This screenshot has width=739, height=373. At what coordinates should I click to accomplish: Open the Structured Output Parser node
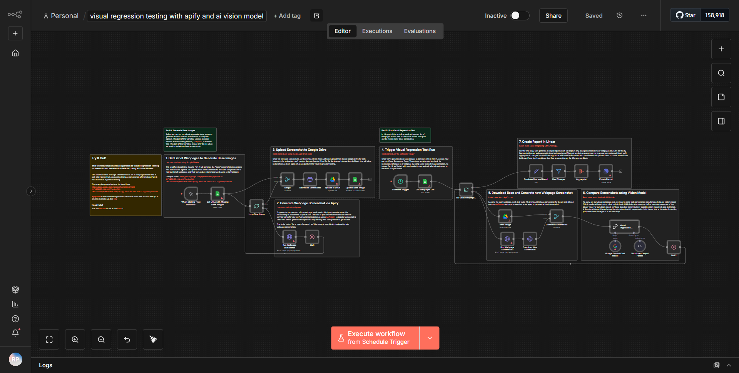640,246
